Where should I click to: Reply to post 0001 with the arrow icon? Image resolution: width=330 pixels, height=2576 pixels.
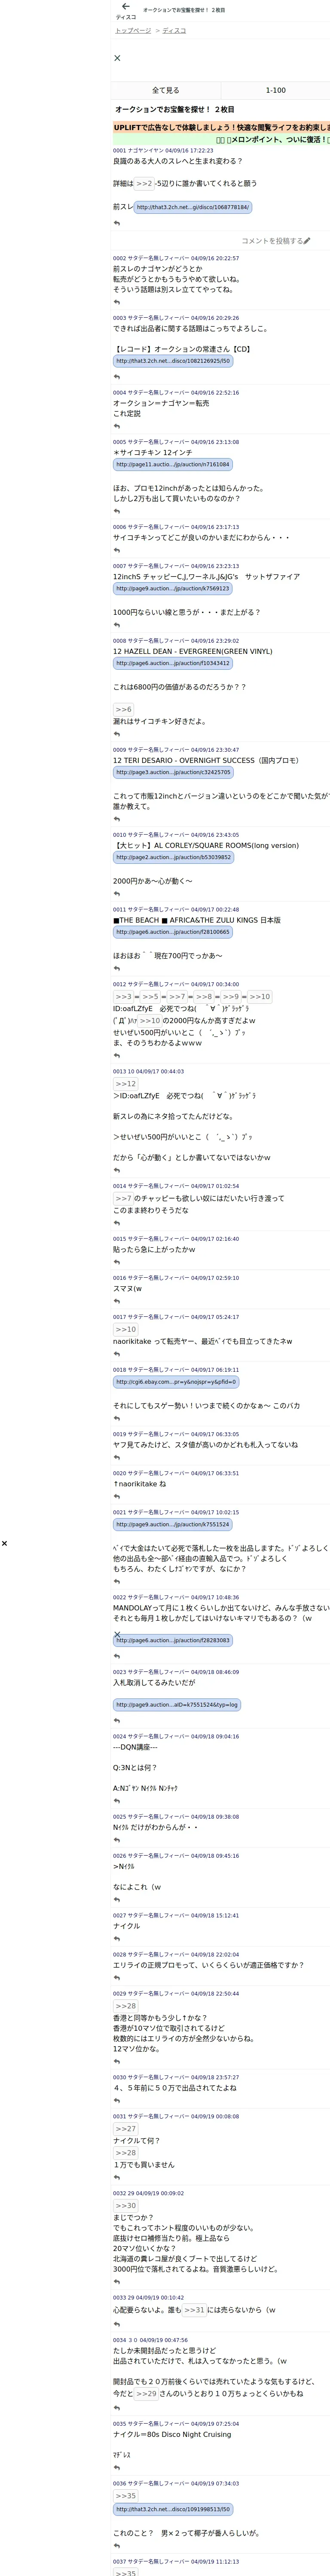117,223
